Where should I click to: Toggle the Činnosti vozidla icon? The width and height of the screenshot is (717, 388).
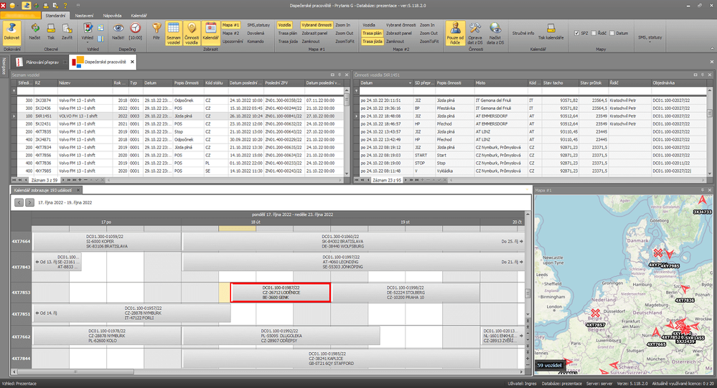point(192,31)
